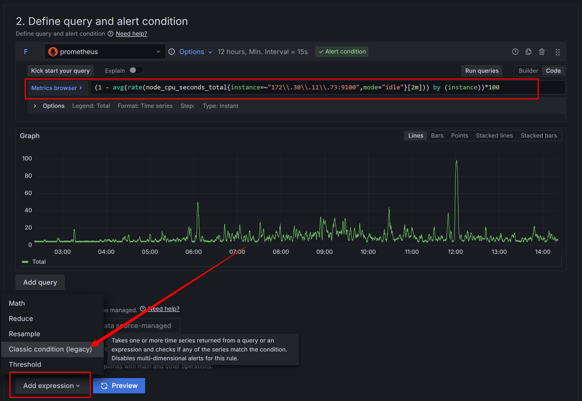This screenshot has height=401, width=582.
Task: Click help icon beside Define query text
Action: 111,34
